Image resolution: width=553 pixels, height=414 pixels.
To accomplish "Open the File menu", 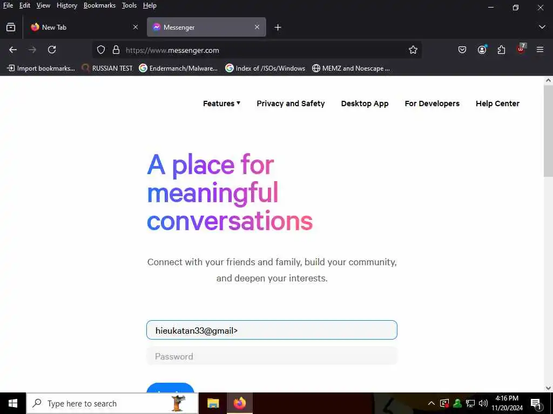I will pos(8,5).
